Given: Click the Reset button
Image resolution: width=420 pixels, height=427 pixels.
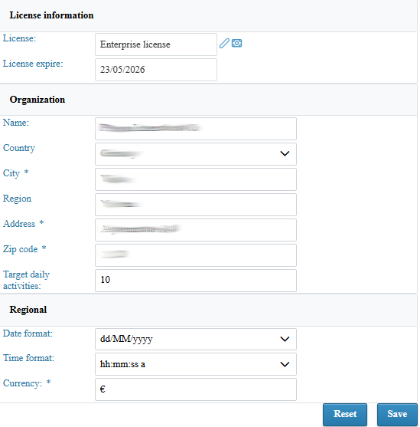Looking at the screenshot, I should [x=345, y=414].
